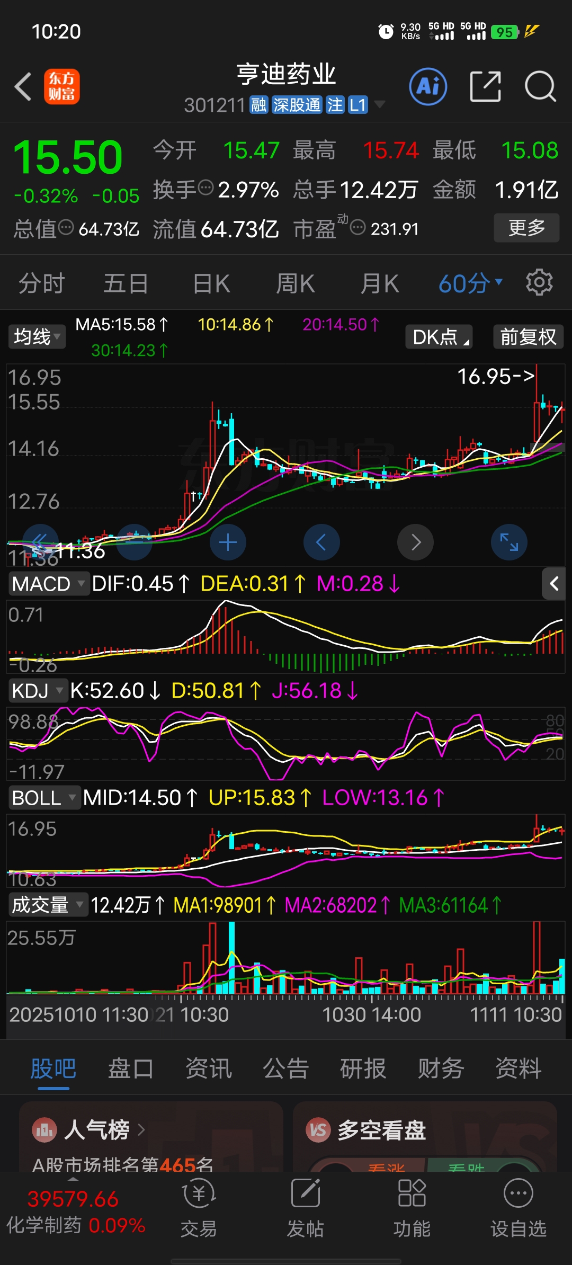Tap 1030 14:00 time axis label

coord(371,1014)
